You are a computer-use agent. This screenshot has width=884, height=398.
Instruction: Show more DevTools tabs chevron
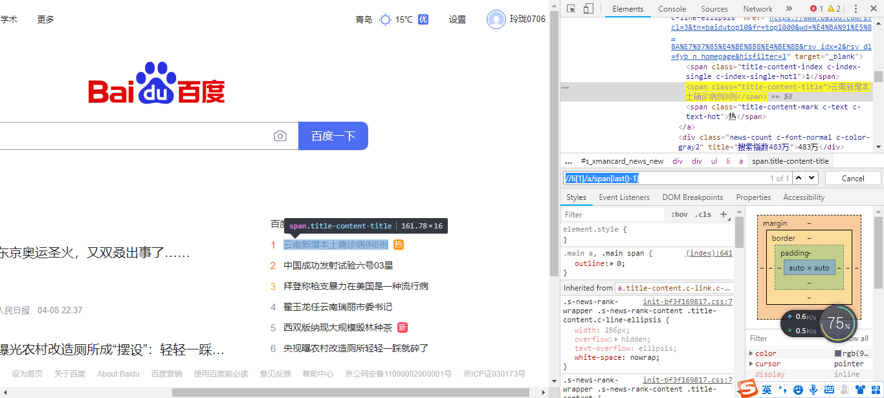point(789,8)
